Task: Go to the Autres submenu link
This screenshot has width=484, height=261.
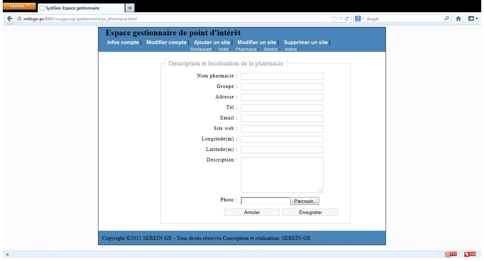Action: (290, 49)
